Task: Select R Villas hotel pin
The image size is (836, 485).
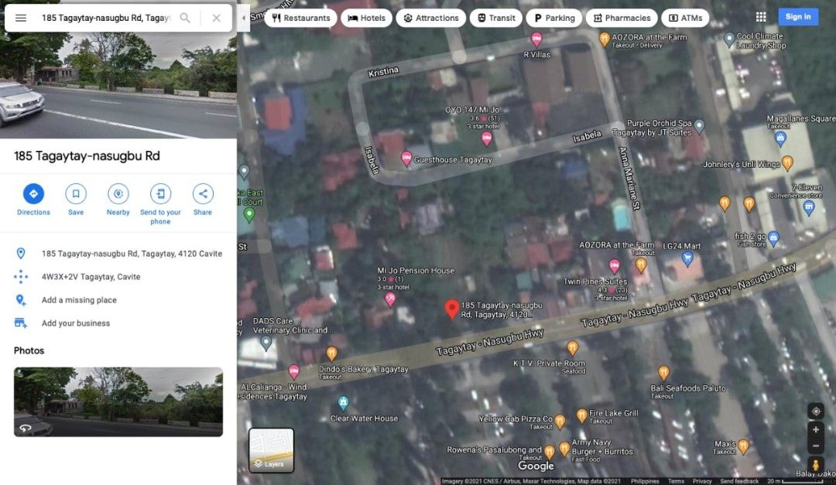Action: point(537,39)
